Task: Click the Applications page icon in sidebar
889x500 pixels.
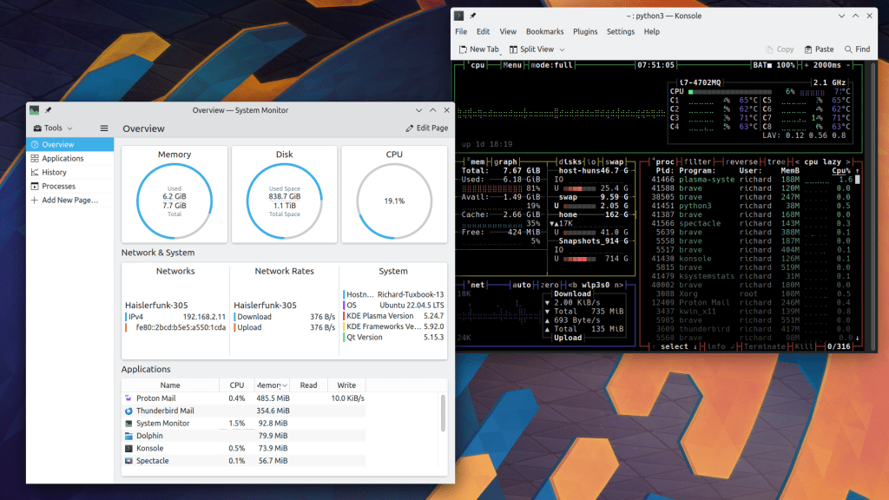Action: point(35,159)
